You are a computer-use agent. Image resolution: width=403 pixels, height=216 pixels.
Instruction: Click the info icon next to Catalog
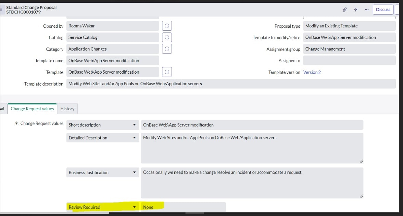(x=167, y=37)
